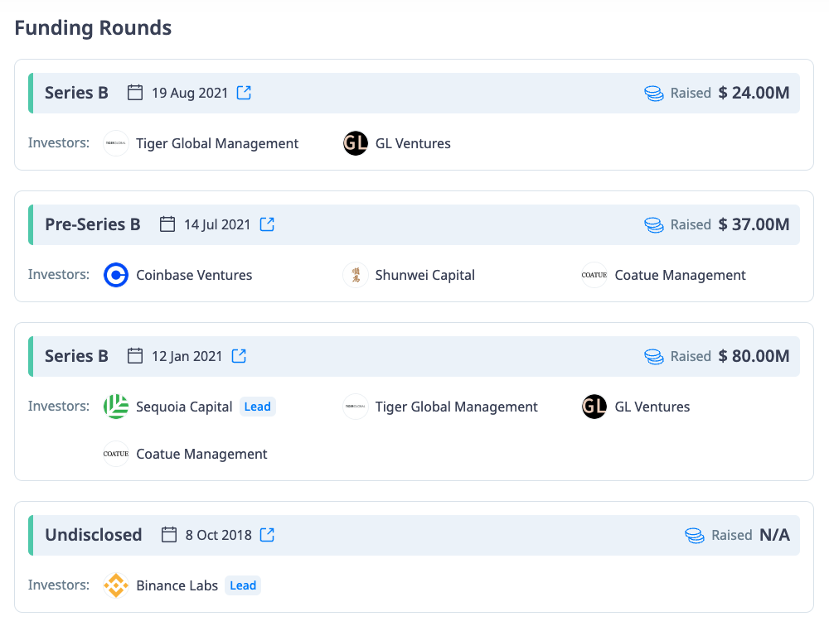Image resolution: width=829 pixels, height=626 pixels.
Task: Open Tiger Global Management in the $24.00M round
Action: (x=217, y=143)
